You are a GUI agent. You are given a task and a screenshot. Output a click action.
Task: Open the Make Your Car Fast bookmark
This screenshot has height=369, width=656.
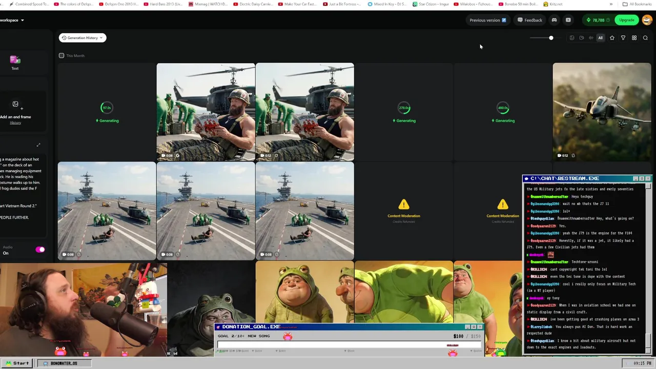pyautogui.click(x=297, y=4)
